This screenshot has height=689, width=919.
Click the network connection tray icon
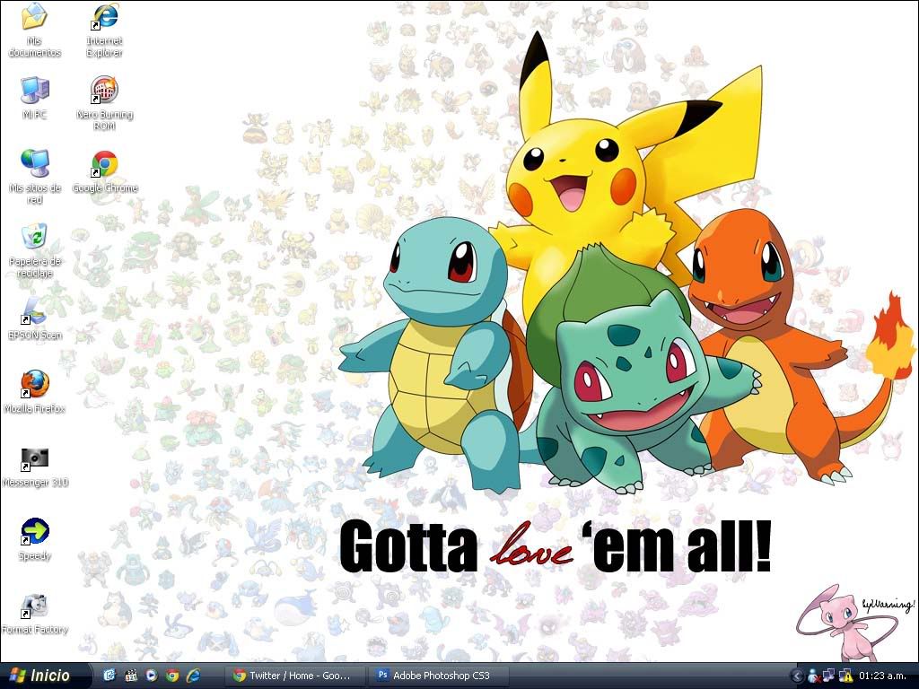pyautogui.click(x=828, y=676)
